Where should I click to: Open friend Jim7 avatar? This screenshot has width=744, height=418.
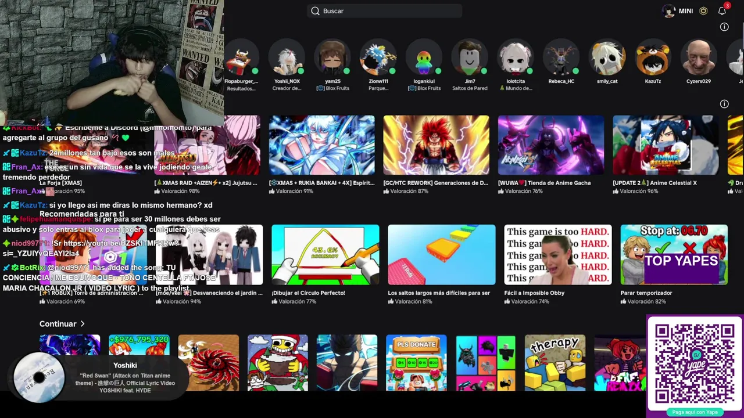470,57
